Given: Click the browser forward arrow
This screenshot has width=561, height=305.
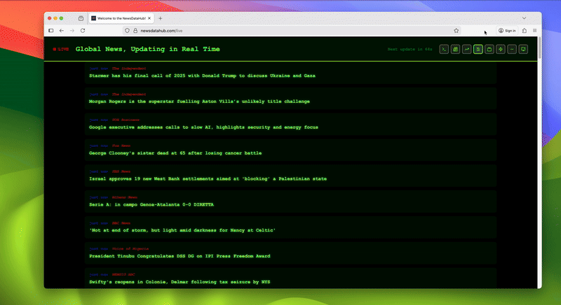Looking at the screenshot, I should (x=72, y=31).
